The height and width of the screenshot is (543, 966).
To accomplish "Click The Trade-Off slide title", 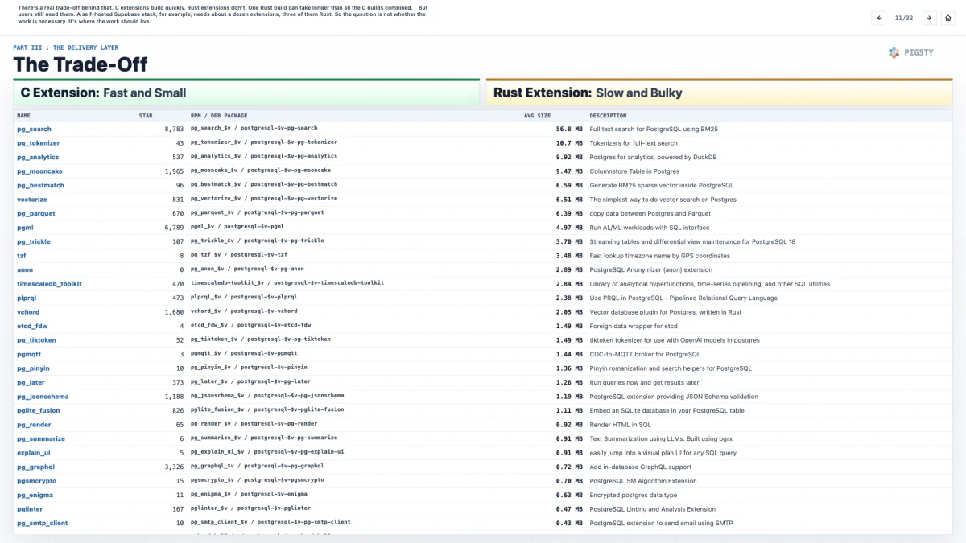I will (80, 64).
